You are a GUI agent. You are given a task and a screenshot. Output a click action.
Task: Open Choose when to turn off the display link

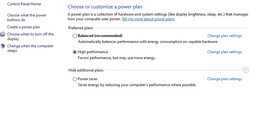[31, 36]
